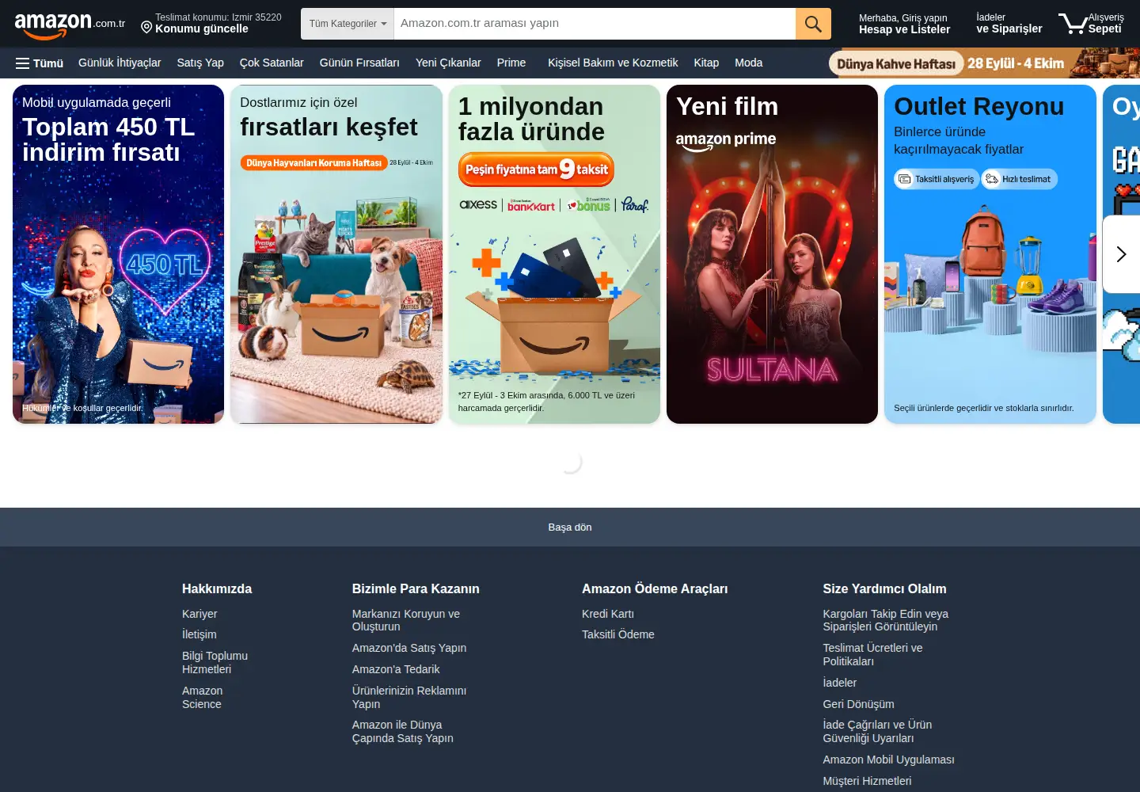This screenshot has width=1140, height=792.
Task: Click Bizimle Para Kazanın heading
Action: click(416, 588)
